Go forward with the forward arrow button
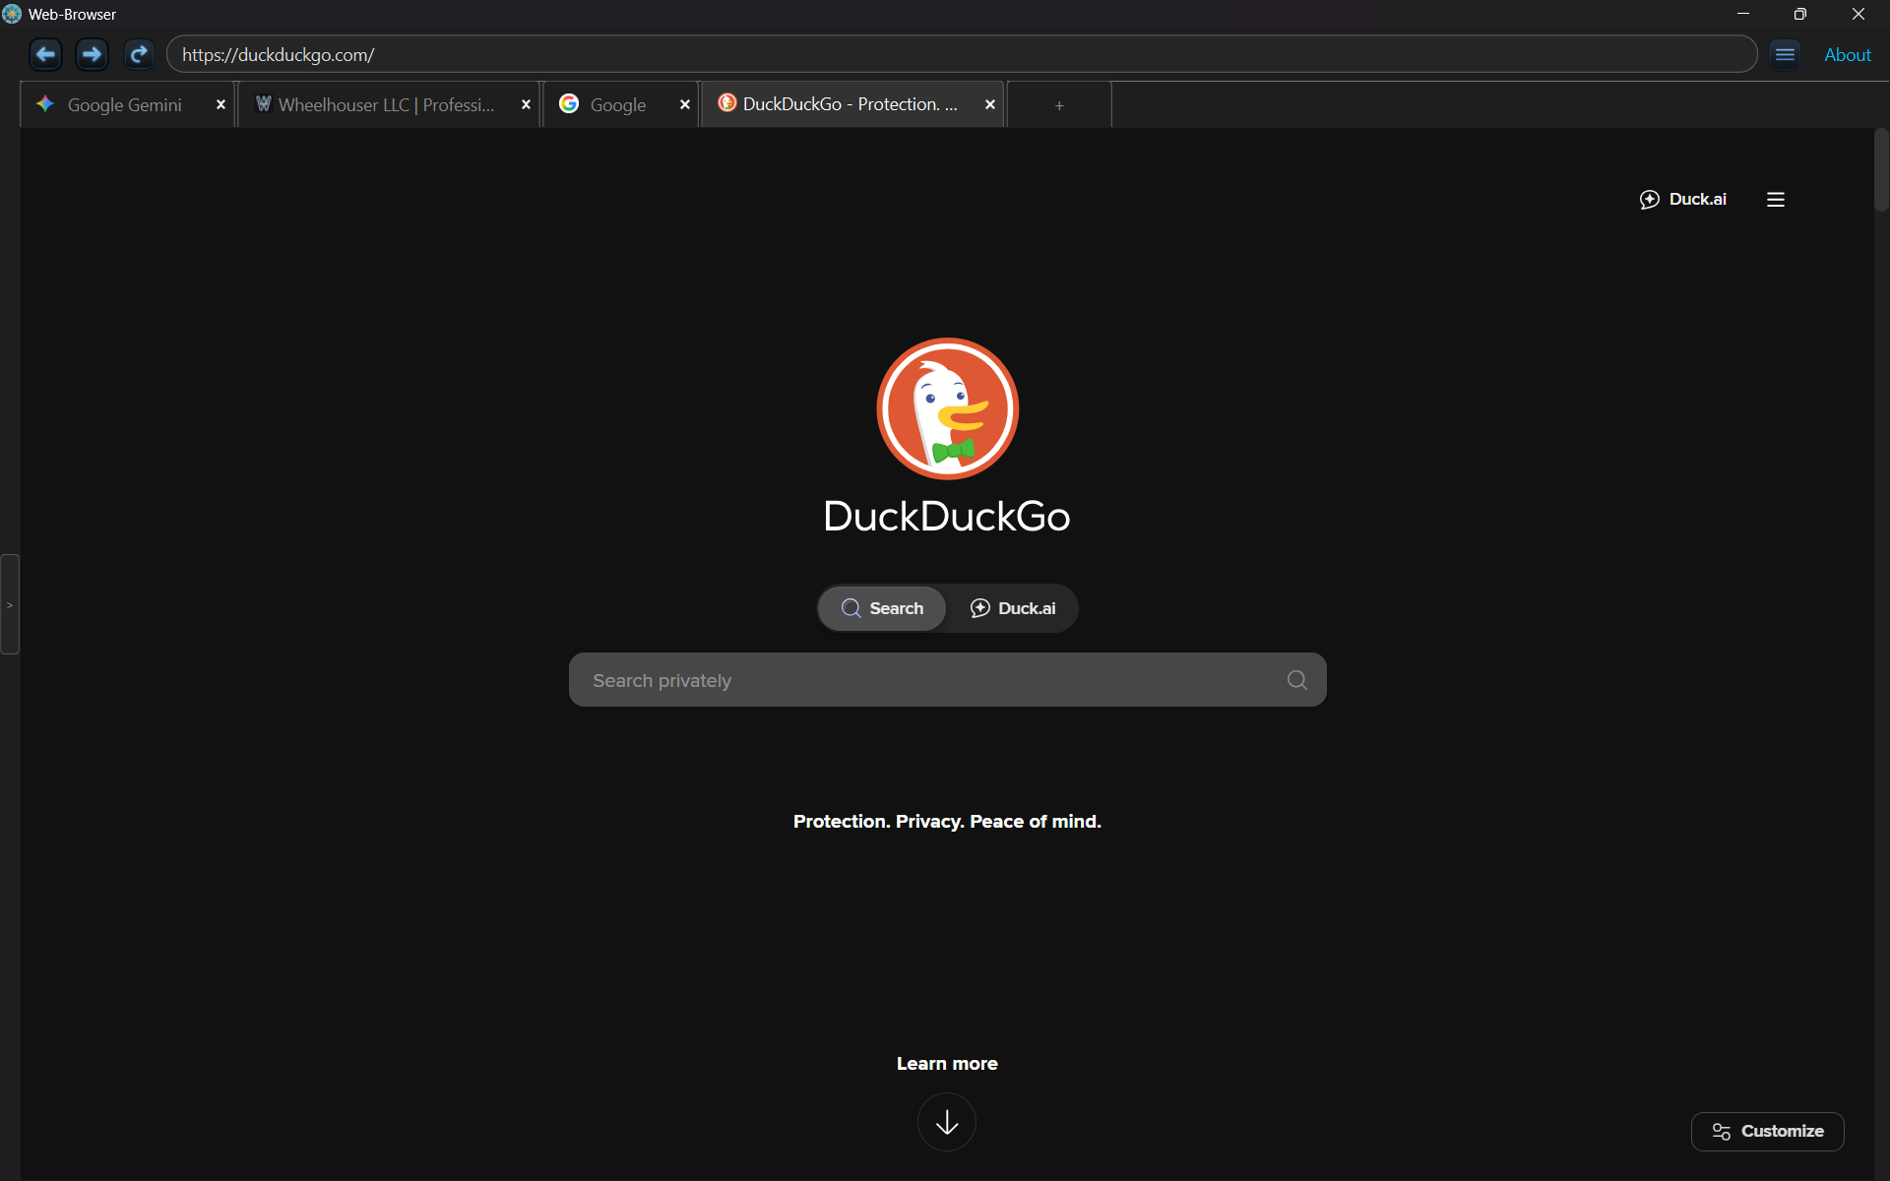 (92, 54)
